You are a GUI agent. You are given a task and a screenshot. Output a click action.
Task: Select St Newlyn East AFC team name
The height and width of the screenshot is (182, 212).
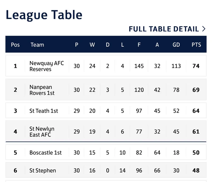click(x=42, y=132)
